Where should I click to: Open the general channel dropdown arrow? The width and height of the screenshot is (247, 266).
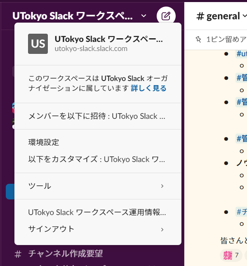pyautogui.click(x=245, y=16)
